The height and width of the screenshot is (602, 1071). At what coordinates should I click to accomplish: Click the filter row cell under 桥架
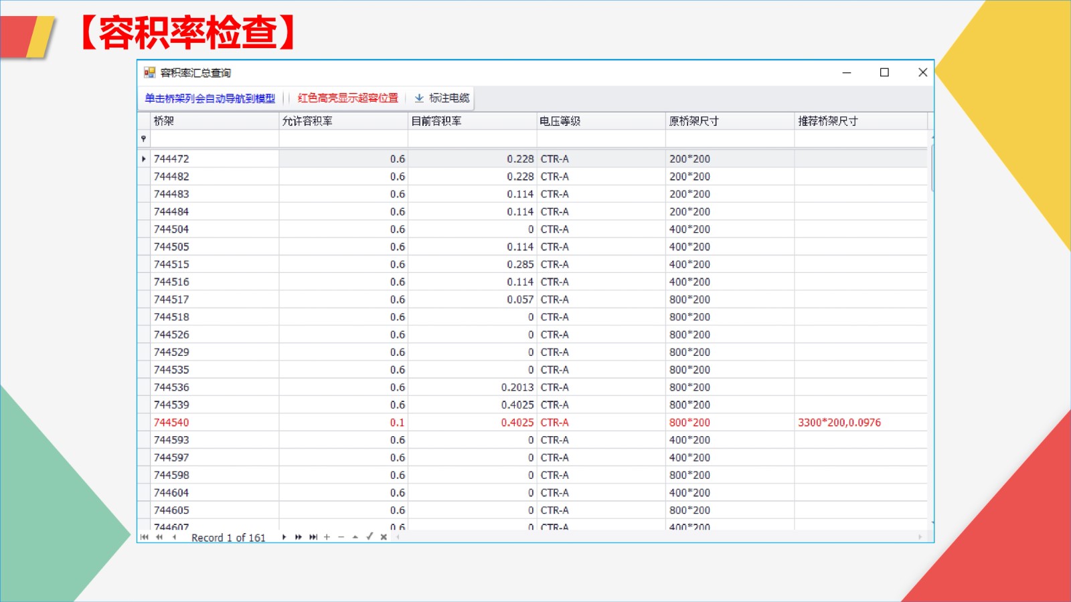click(x=214, y=138)
